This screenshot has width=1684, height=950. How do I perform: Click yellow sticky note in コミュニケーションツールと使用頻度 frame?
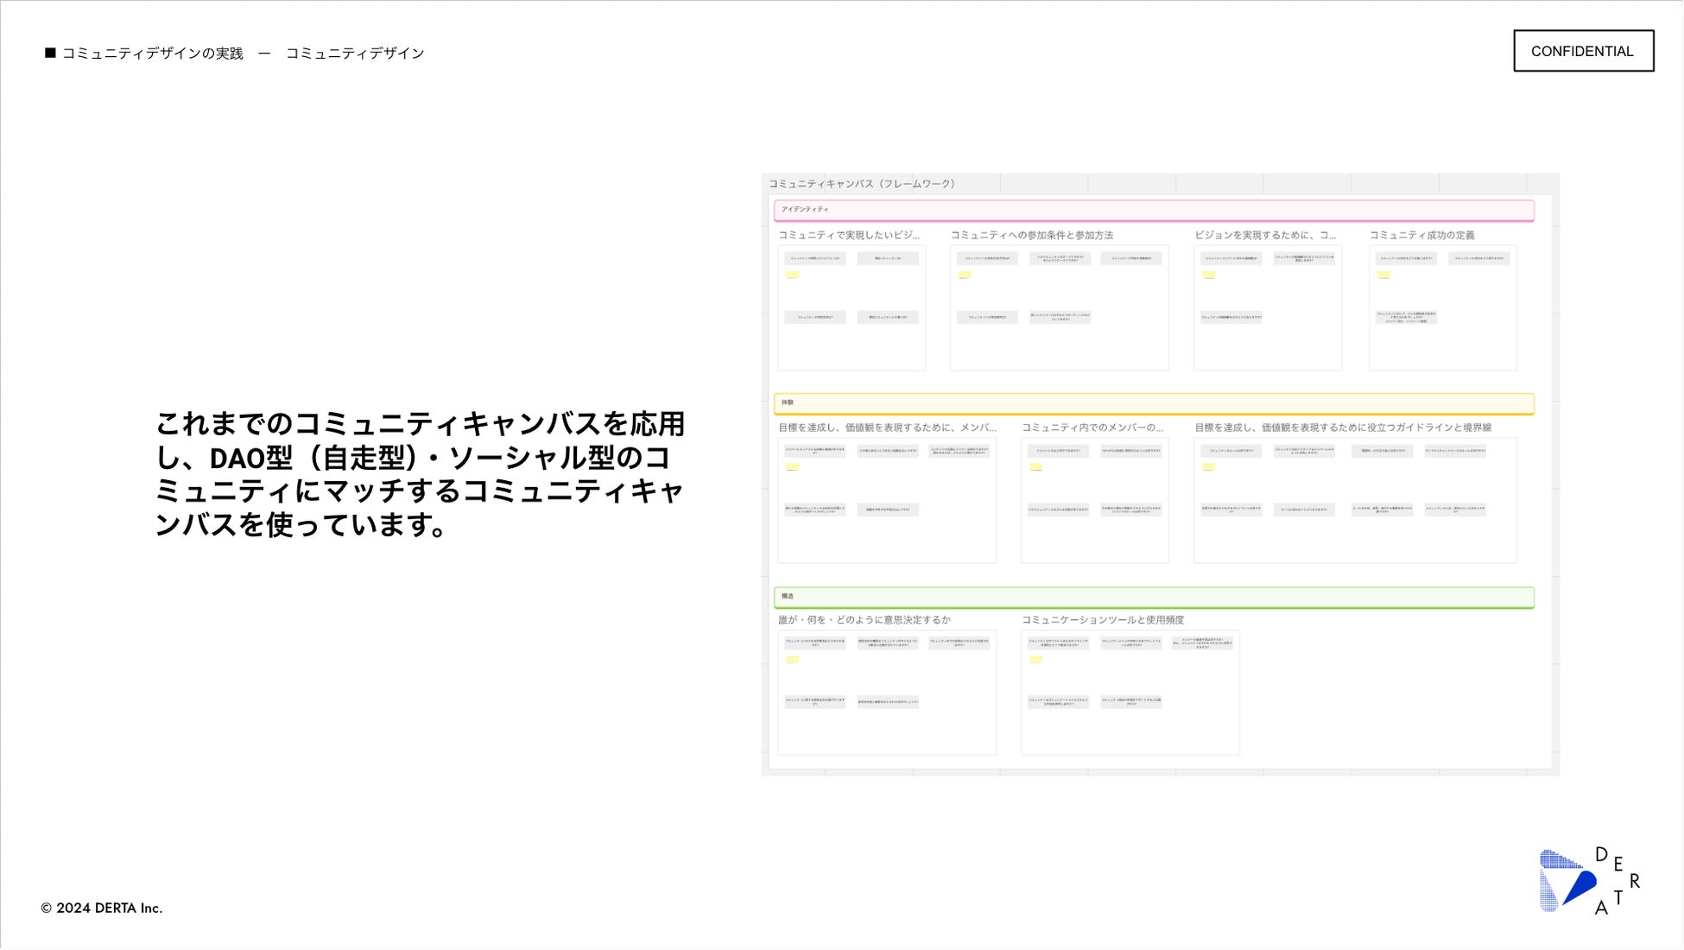coord(1035,660)
